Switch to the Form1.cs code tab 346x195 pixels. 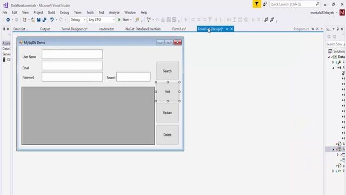pos(179,29)
